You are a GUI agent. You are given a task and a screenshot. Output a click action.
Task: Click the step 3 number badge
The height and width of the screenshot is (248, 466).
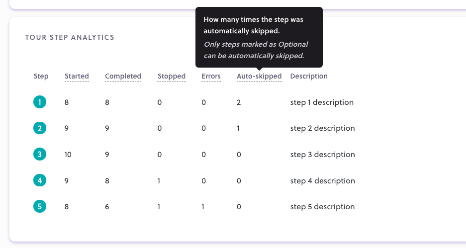[40, 155]
